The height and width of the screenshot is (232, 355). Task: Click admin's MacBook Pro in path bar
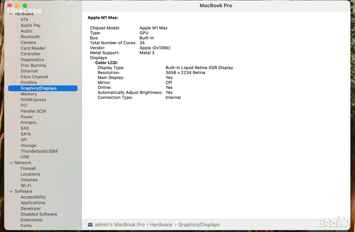(120, 225)
